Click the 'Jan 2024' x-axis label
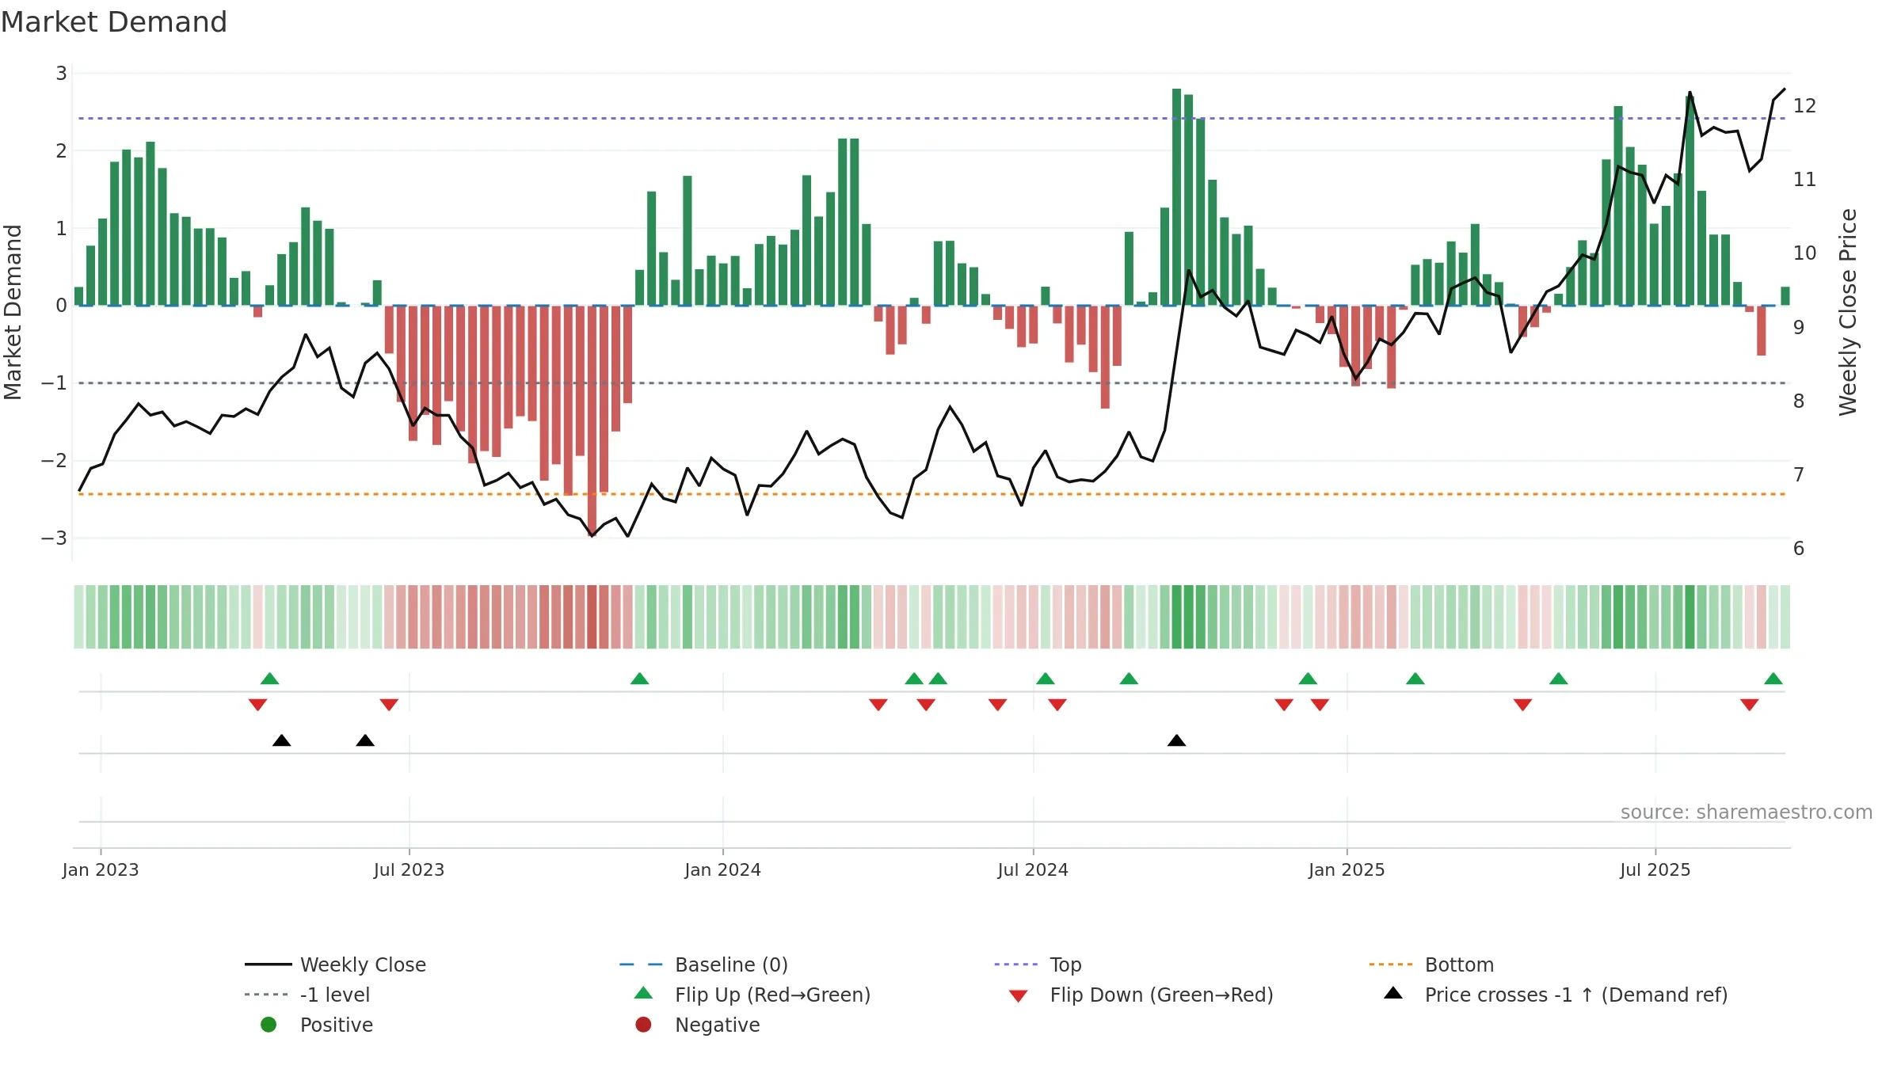 [x=723, y=870]
